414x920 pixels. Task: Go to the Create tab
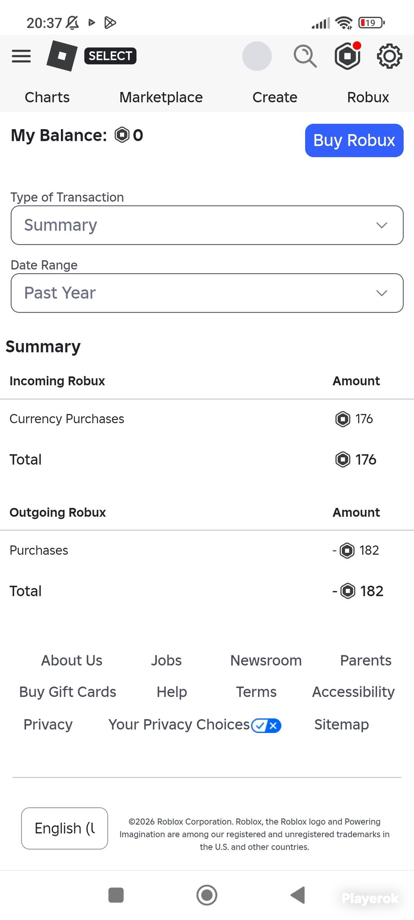(x=275, y=97)
